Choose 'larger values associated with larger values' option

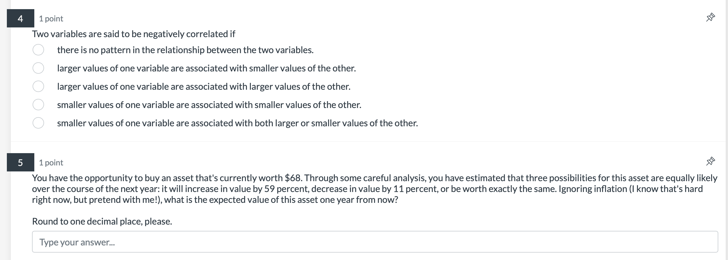click(x=38, y=86)
